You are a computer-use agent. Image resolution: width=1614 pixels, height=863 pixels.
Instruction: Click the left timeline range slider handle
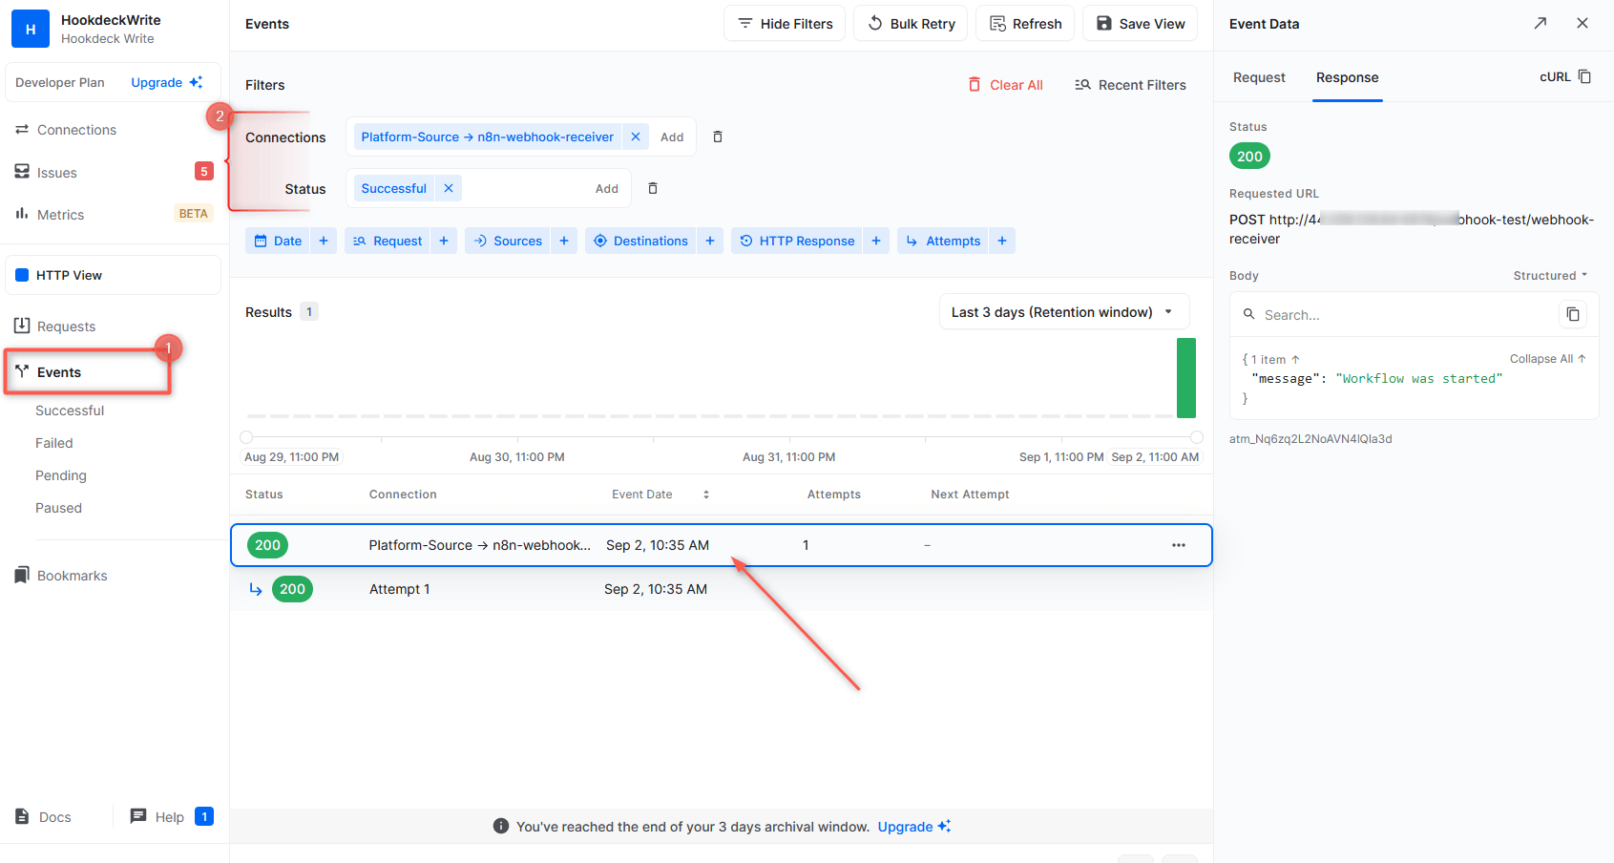pyautogui.click(x=246, y=437)
